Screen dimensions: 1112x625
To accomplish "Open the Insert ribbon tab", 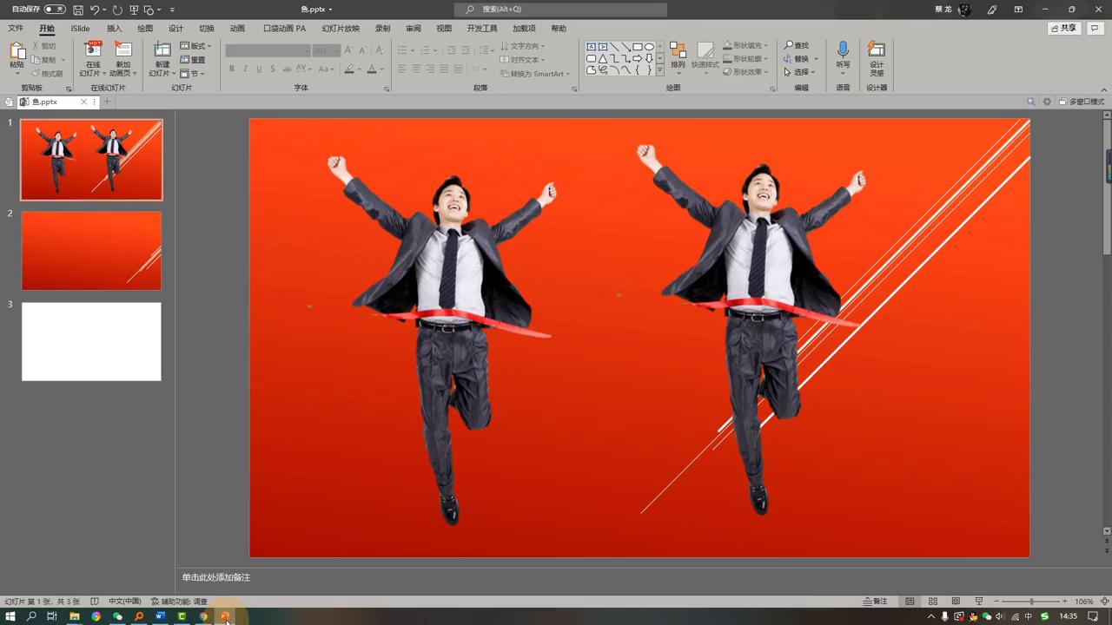I will point(114,29).
